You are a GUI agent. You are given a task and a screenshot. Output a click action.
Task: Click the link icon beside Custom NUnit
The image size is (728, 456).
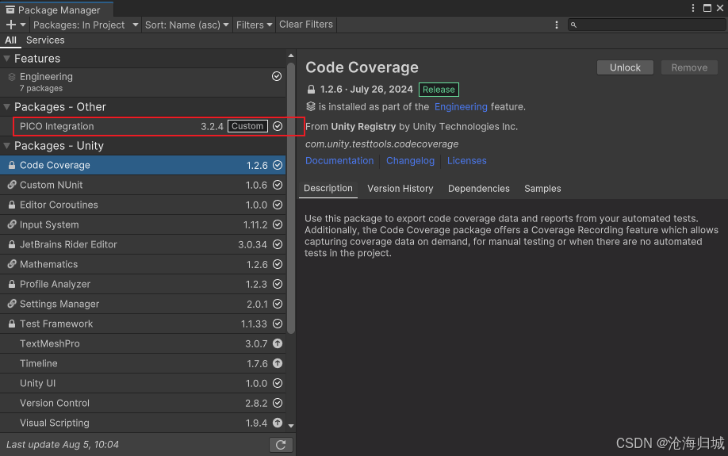pos(12,185)
